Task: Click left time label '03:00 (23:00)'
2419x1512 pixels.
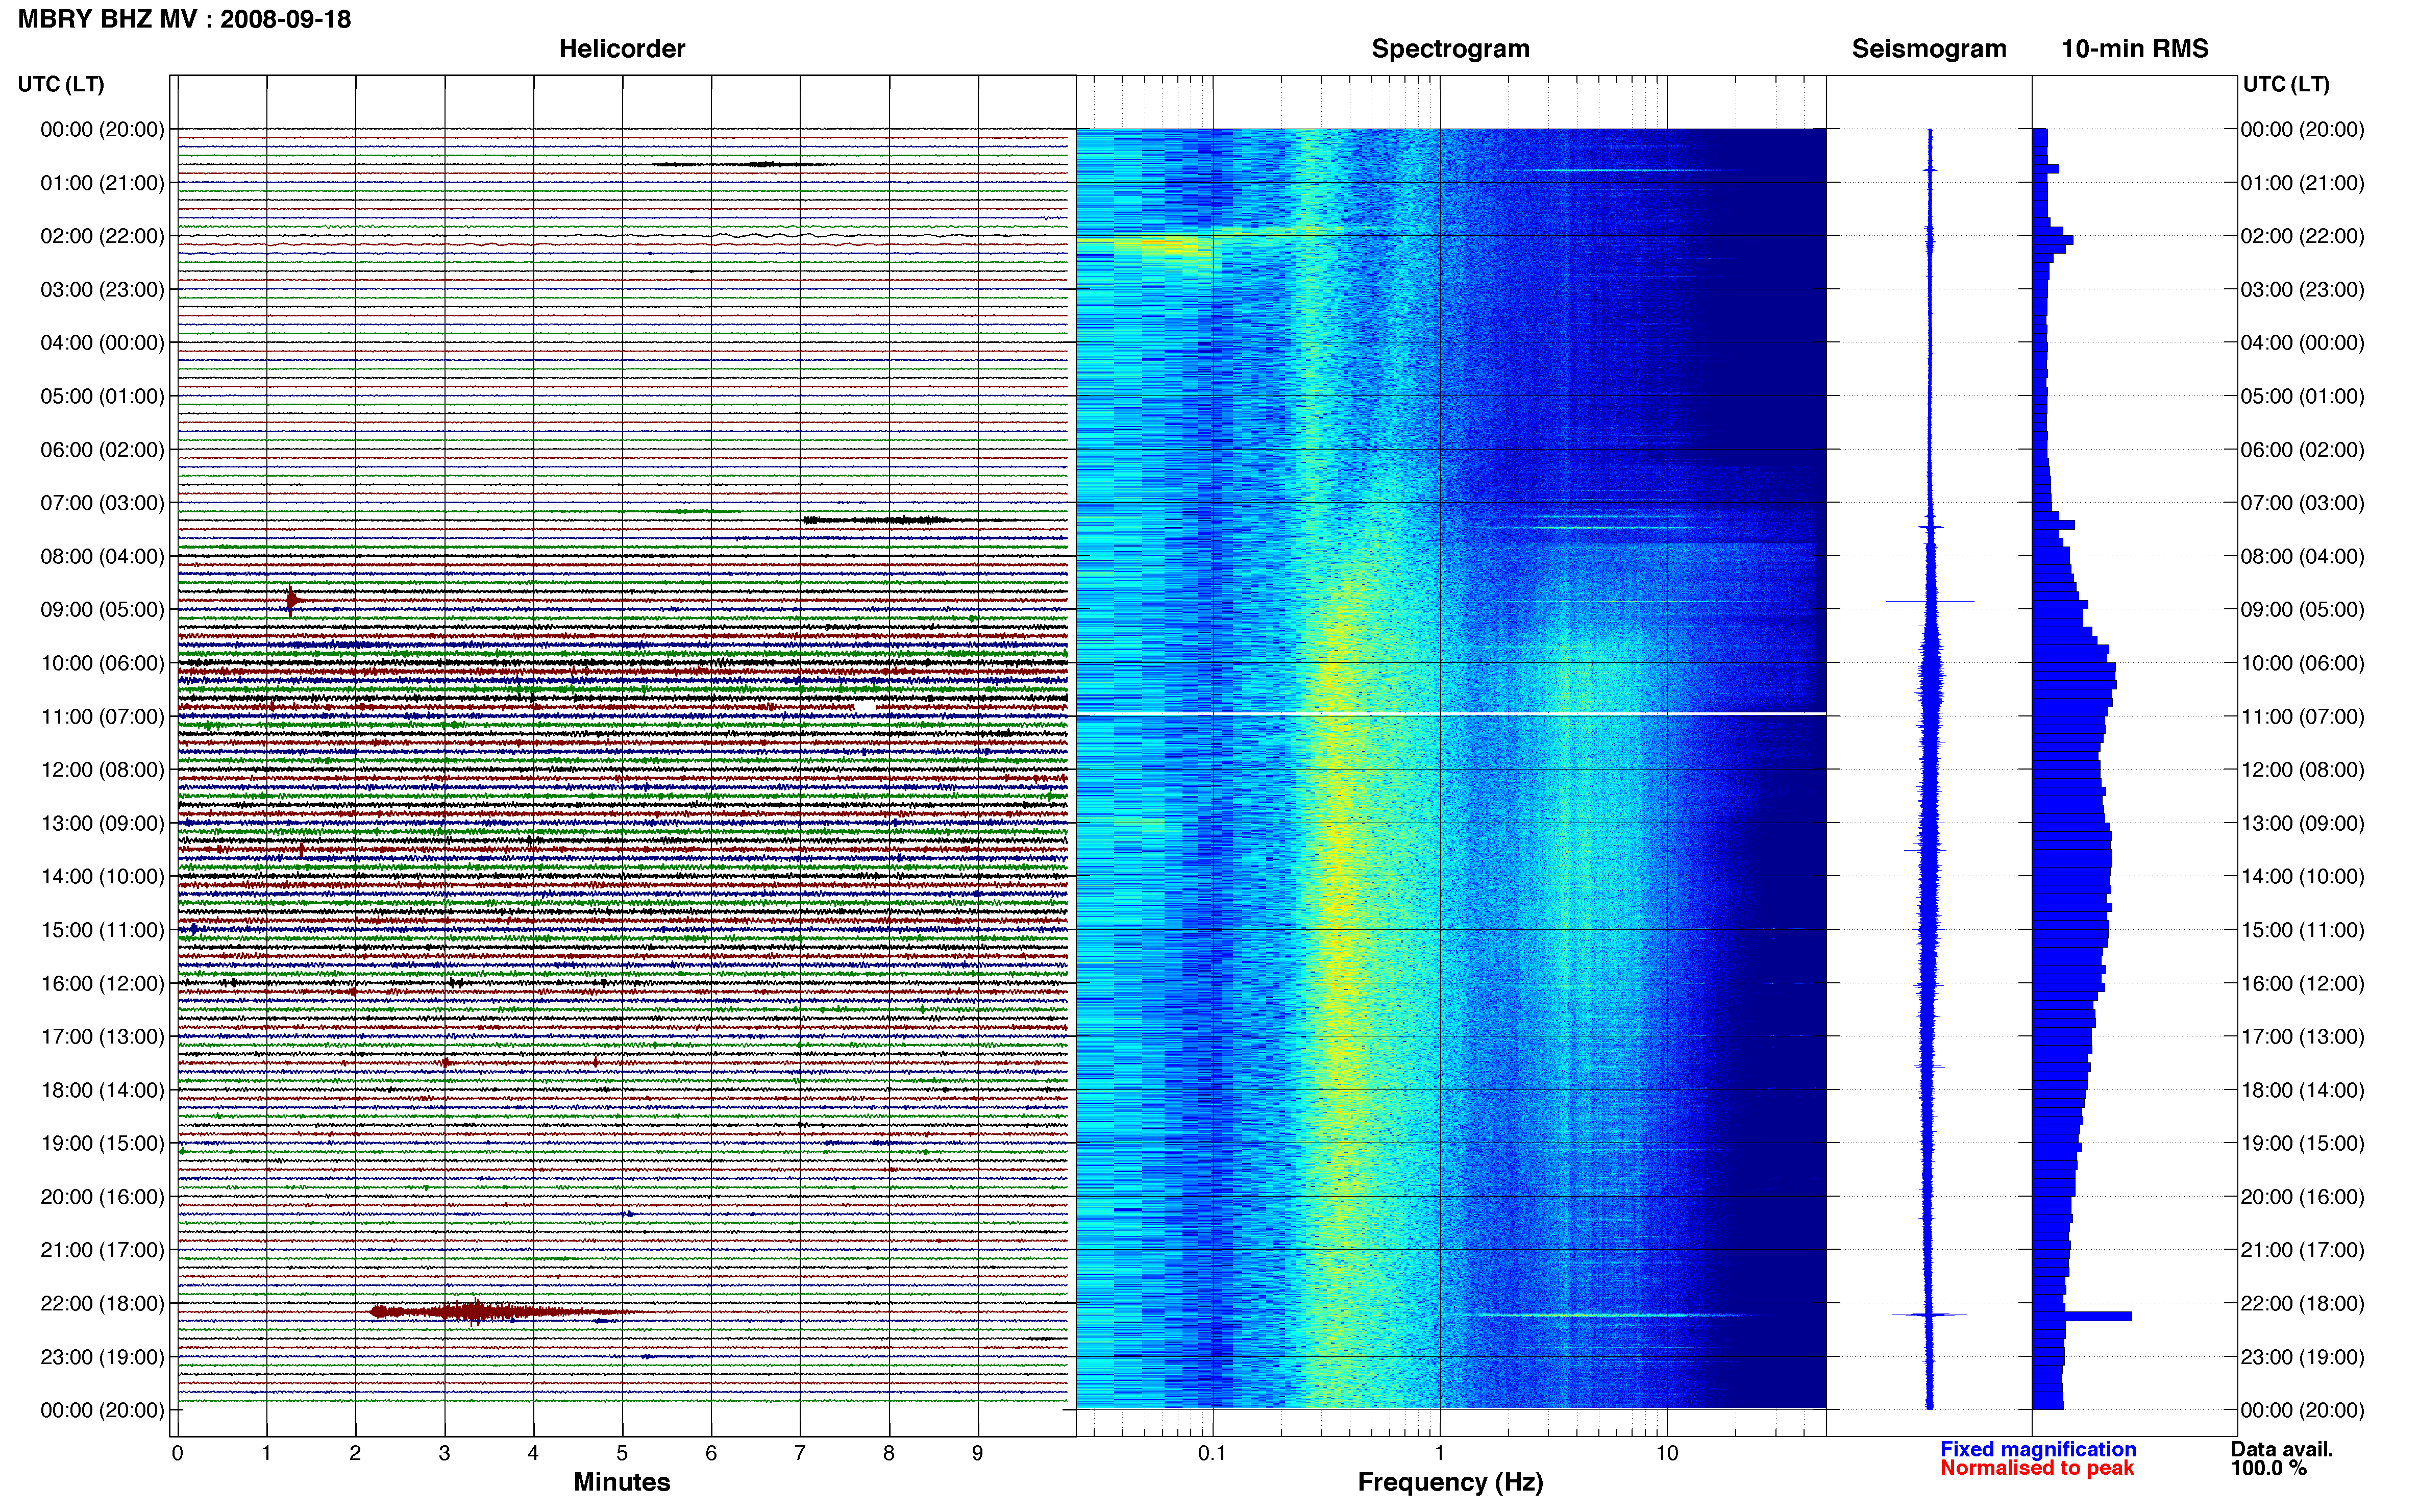Action: 102,290
